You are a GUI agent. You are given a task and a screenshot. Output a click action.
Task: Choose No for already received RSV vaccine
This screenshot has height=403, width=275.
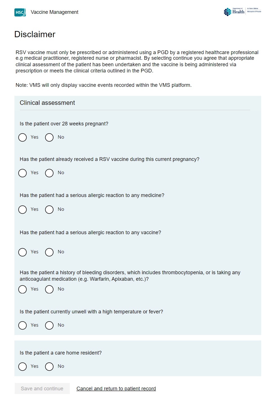click(x=49, y=173)
